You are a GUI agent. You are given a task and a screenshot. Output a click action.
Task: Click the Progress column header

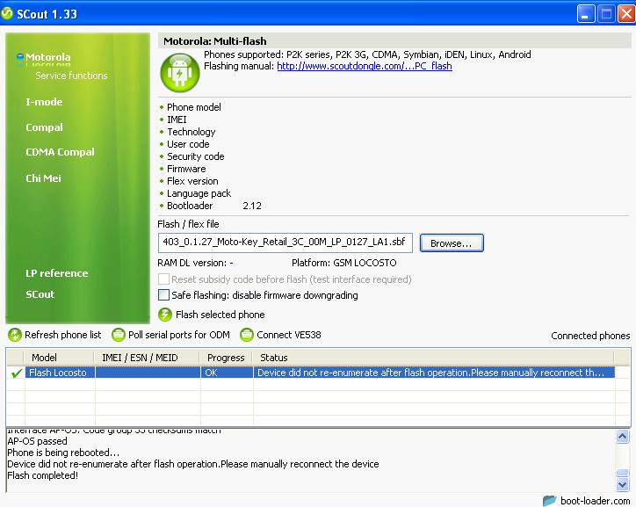227,358
